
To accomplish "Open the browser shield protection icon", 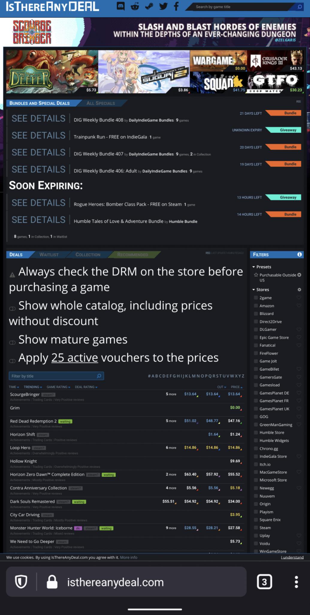I will (x=21, y=582).
